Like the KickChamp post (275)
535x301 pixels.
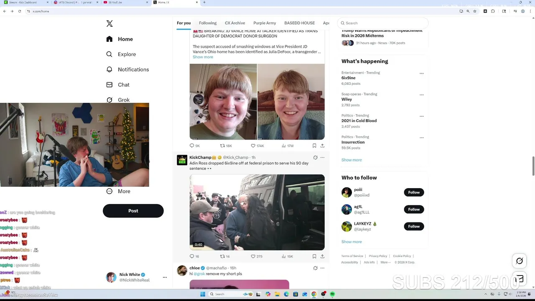pyautogui.click(x=257, y=256)
